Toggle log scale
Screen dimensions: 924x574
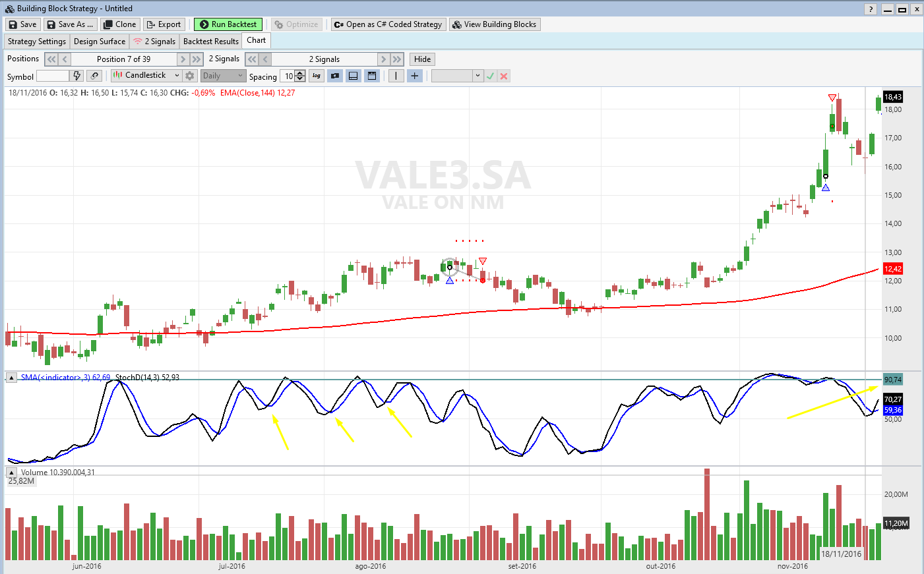click(317, 76)
